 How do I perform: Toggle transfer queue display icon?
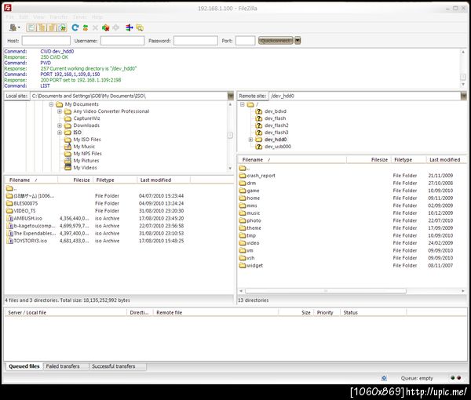click(62, 28)
